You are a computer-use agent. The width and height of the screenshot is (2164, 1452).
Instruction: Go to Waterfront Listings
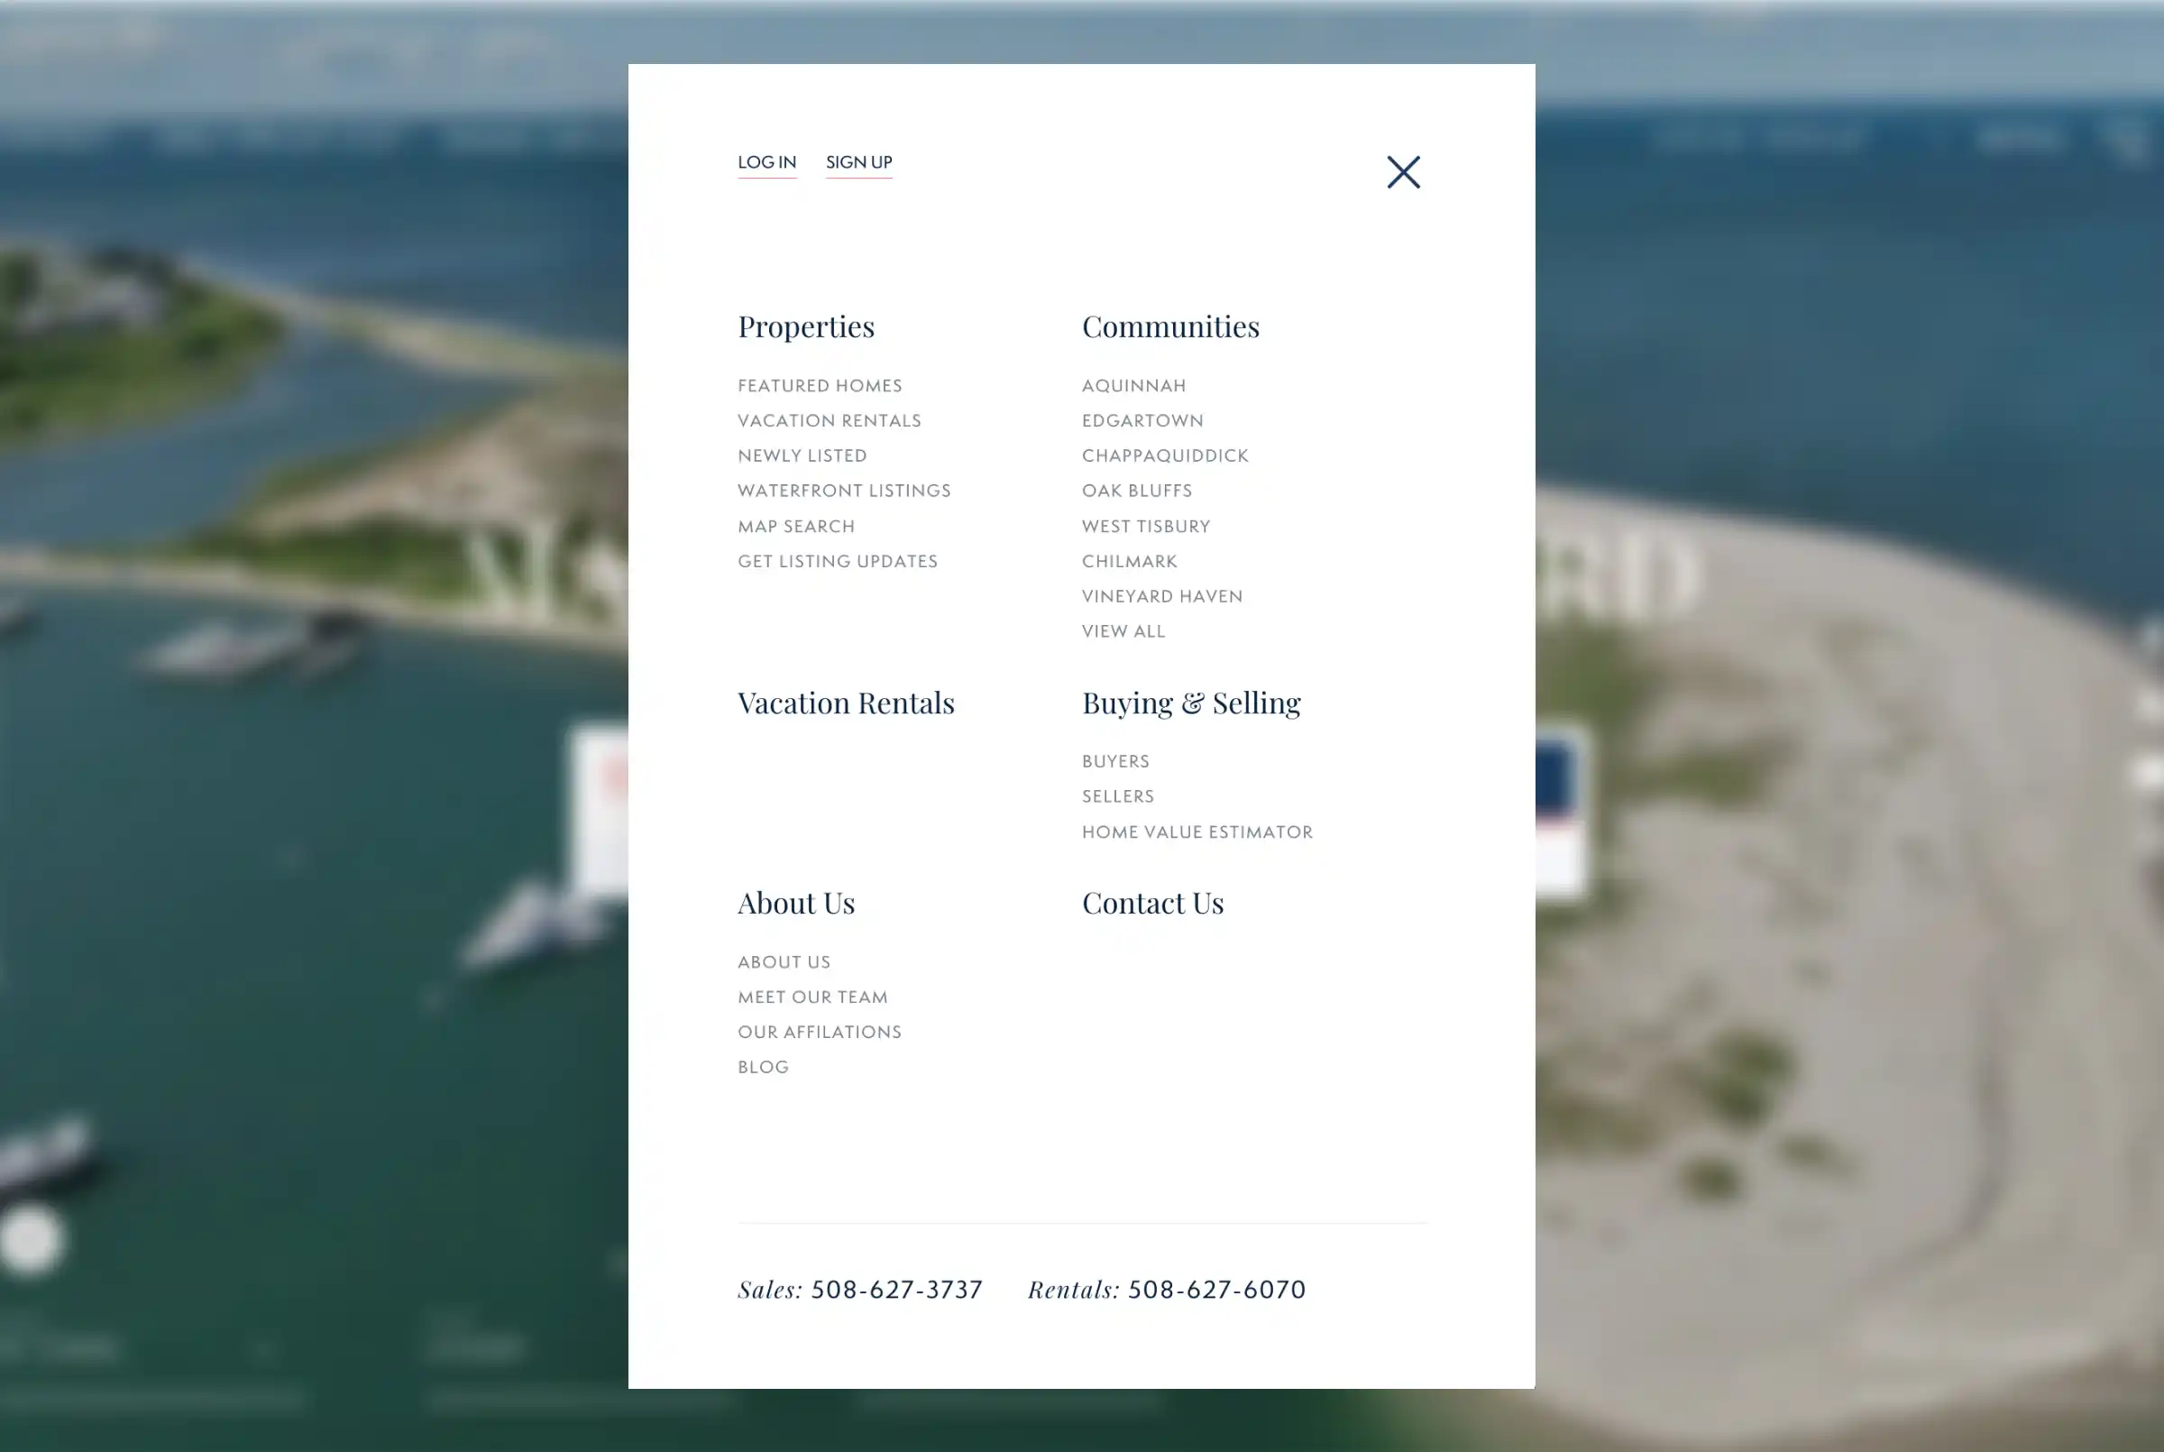(844, 491)
